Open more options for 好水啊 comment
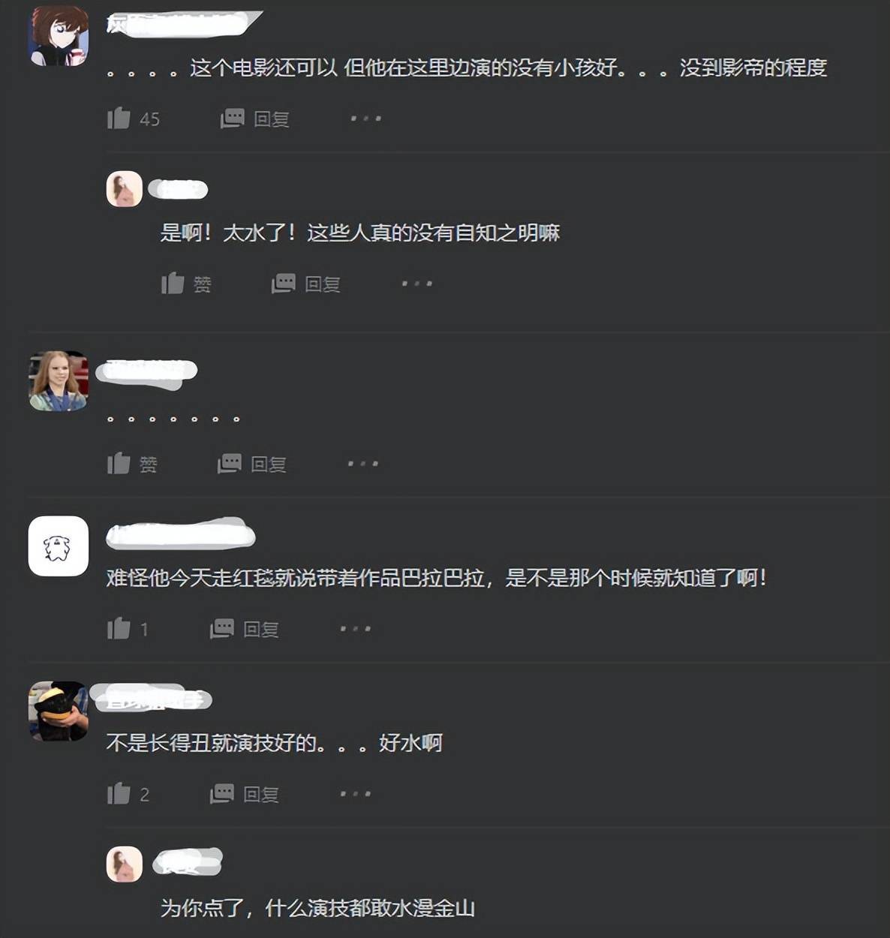Screen dimensions: 890x938 coord(355,794)
